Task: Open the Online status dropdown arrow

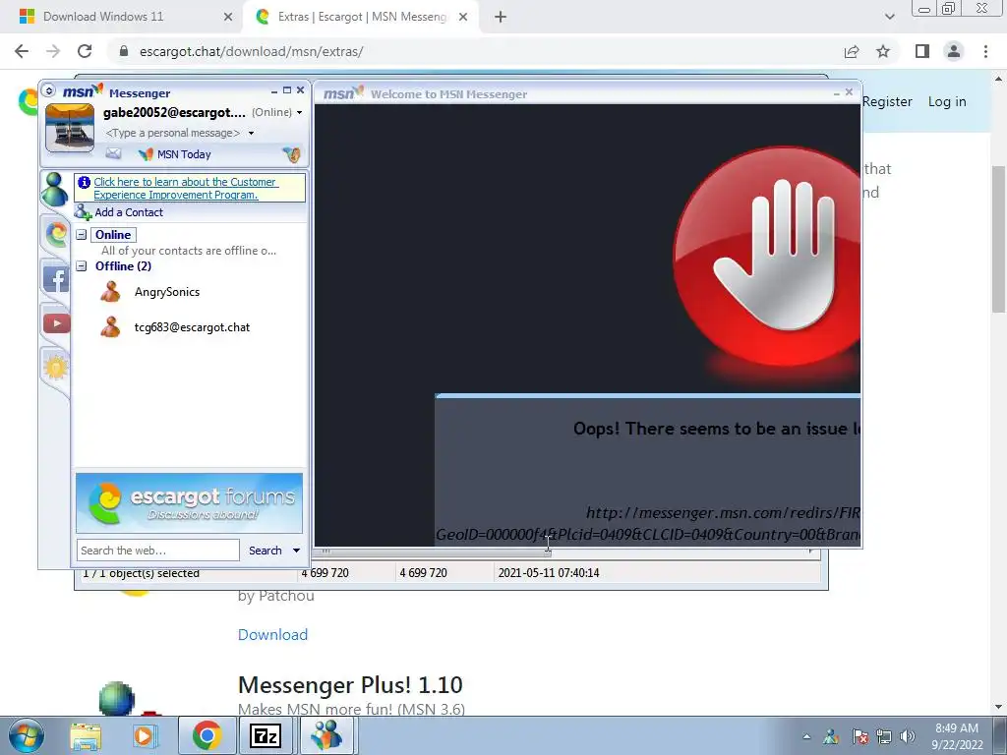Action: click(x=299, y=112)
